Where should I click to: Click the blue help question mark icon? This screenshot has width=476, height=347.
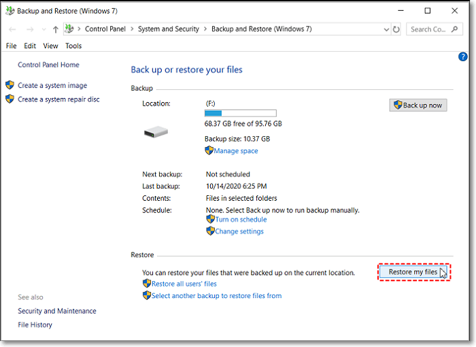pos(463,57)
